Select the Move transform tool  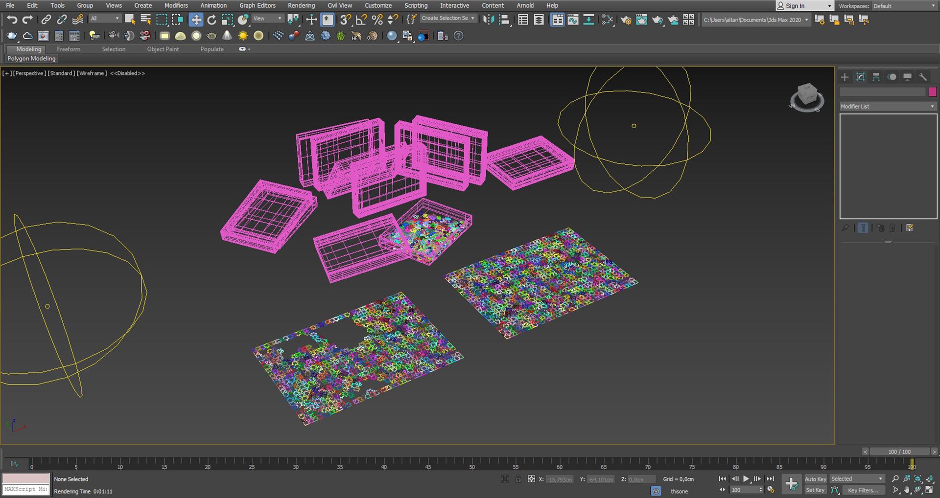(196, 20)
